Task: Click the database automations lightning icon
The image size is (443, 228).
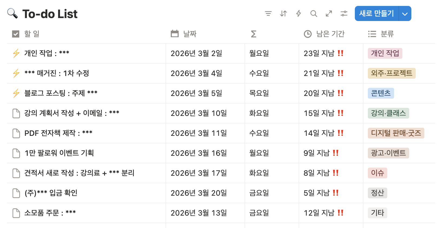Action: [x=299, y=13]
